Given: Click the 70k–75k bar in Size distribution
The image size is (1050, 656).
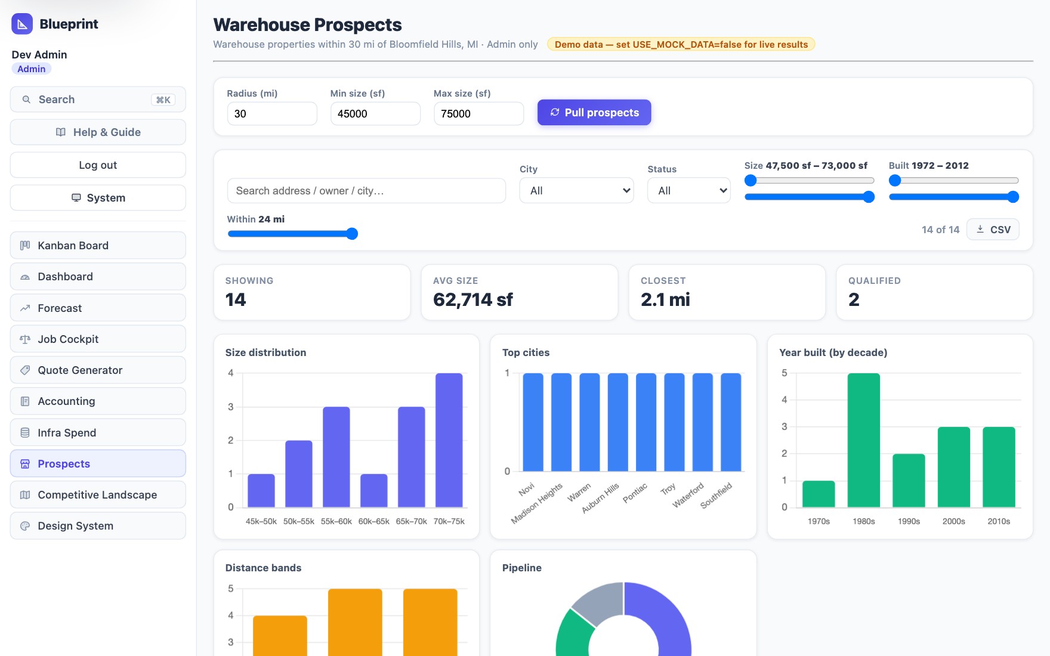Looking at the screenshot, I should click(449, 440).
